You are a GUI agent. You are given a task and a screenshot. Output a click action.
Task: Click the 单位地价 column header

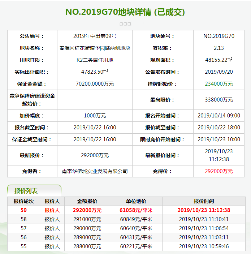(136, 201)
